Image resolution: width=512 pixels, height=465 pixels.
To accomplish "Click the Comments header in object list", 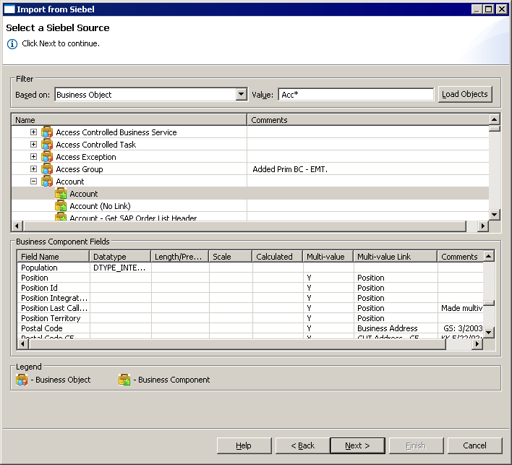I will [x=368, y=120].
